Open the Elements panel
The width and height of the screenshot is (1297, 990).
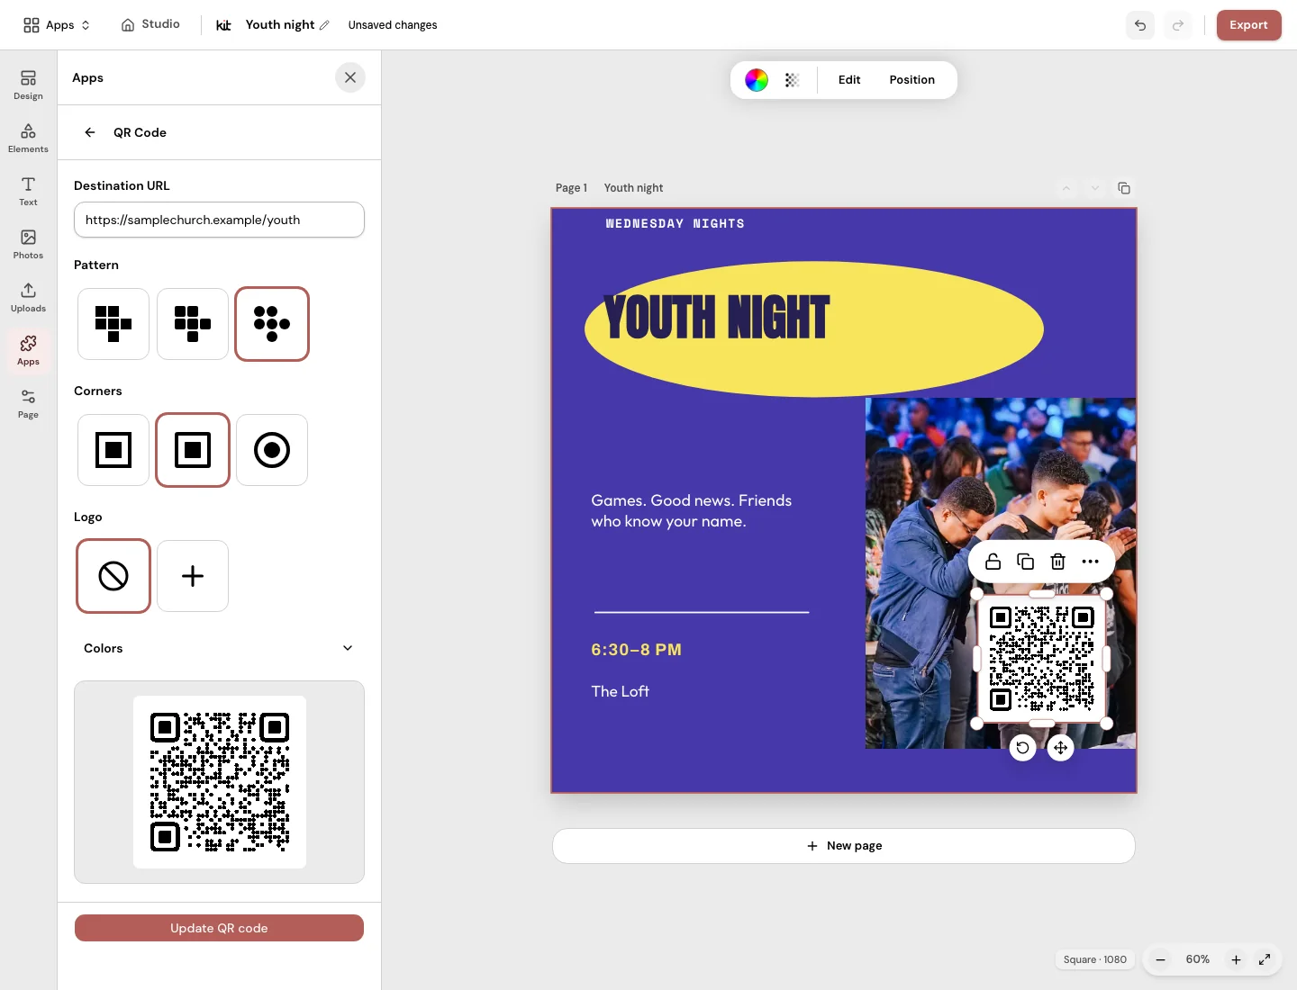pyautogui.click(x=28, y=139)
